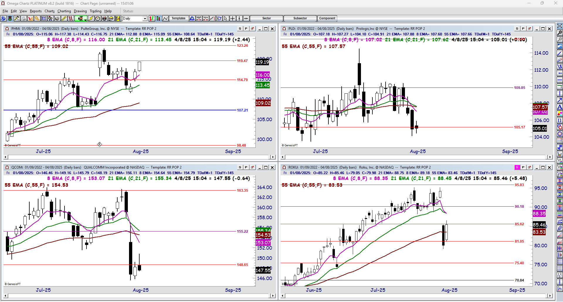Open the File menu
The height and width of the screenshot is (302, 563).
click(x=5, y=11)
